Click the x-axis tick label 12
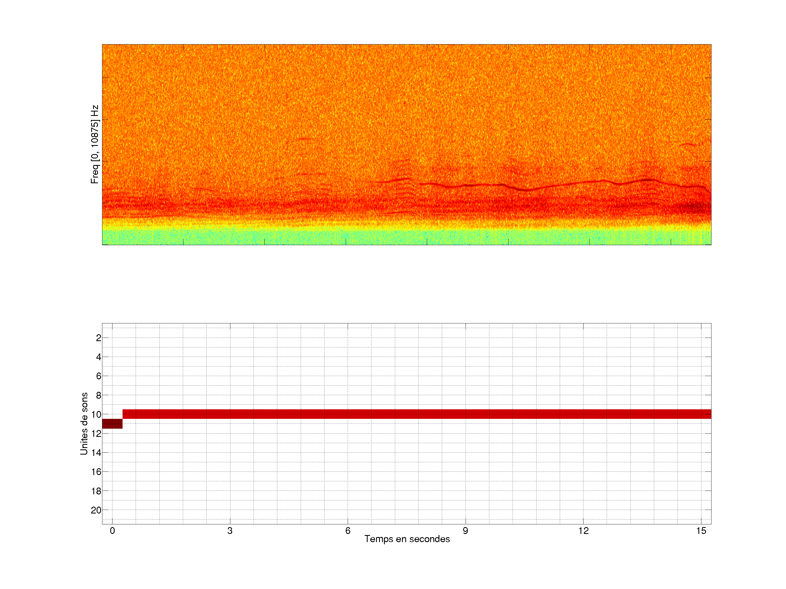 click(x=583, y=531)
